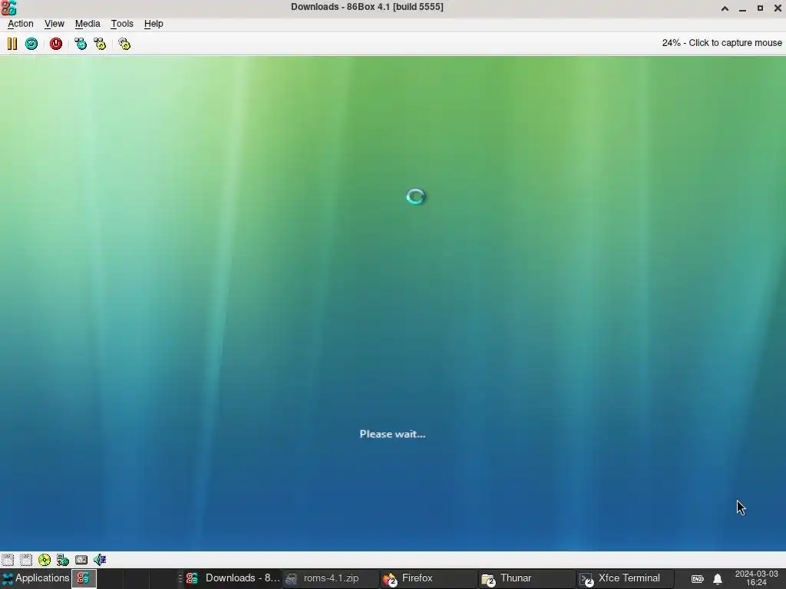
Task: Send Ctrl+Alt+Esc using the yellow key icon
Action: [x=100, y=44]
